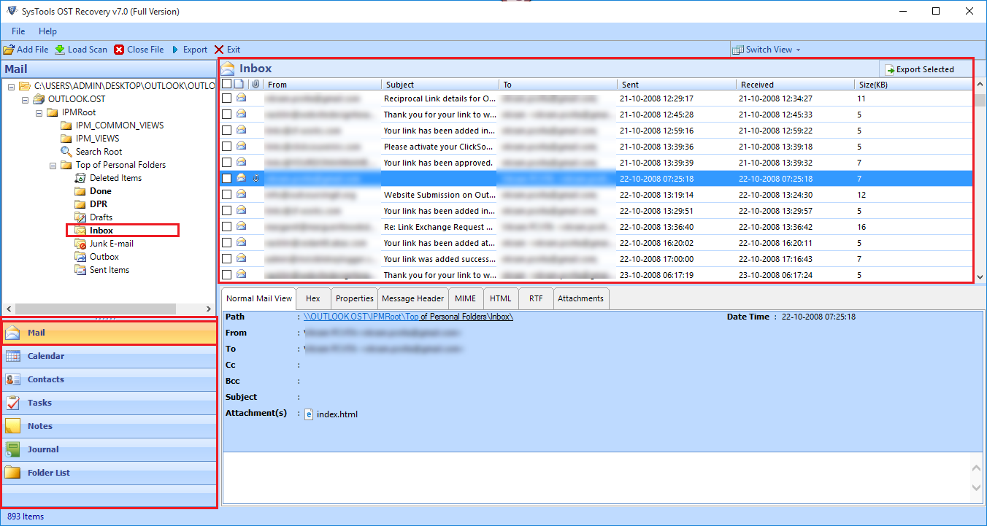Click the Search Root magnifier icon
This screenshot has height=526, width=987.
66,152
